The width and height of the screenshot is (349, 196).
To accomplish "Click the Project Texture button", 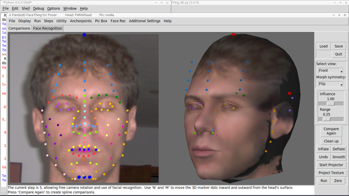I will (331, 173).
